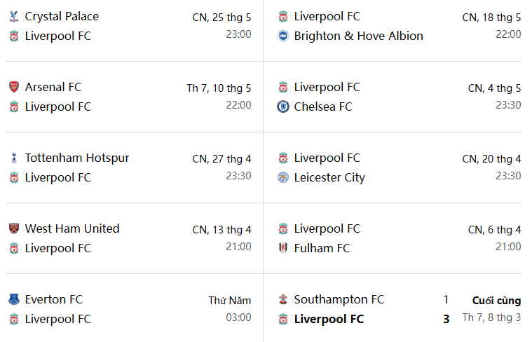Click the Tottenham Hotspur crest icon
The image size is (532, 342).
click(14, 158)
